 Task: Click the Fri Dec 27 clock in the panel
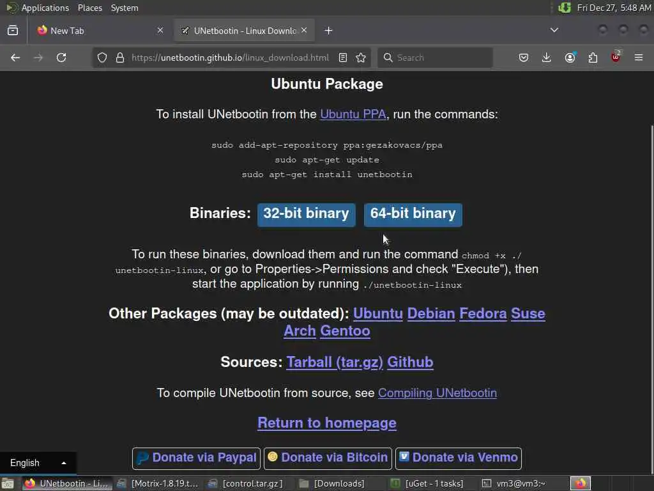click(614, 8)
